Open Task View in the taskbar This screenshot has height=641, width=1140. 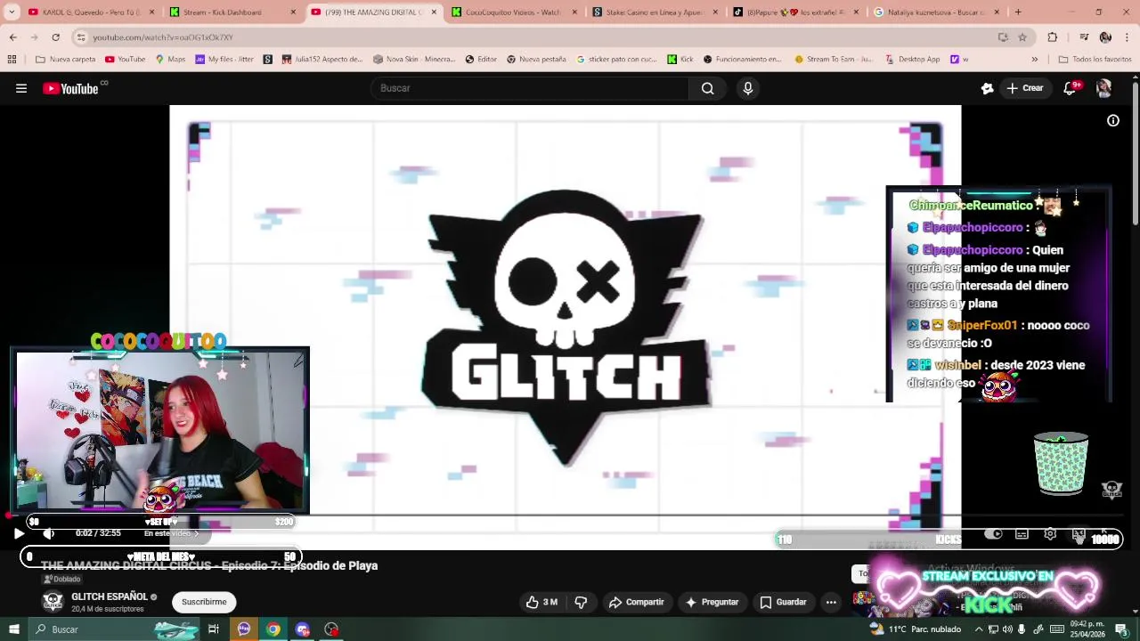coord(214,629)
